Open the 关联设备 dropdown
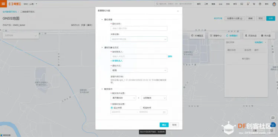The image size is (278, 137). click(x=139, y=39)
